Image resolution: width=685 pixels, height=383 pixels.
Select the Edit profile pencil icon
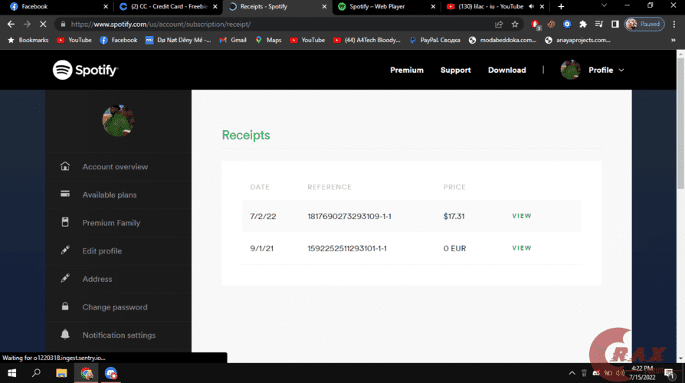[x=65, y=250]
